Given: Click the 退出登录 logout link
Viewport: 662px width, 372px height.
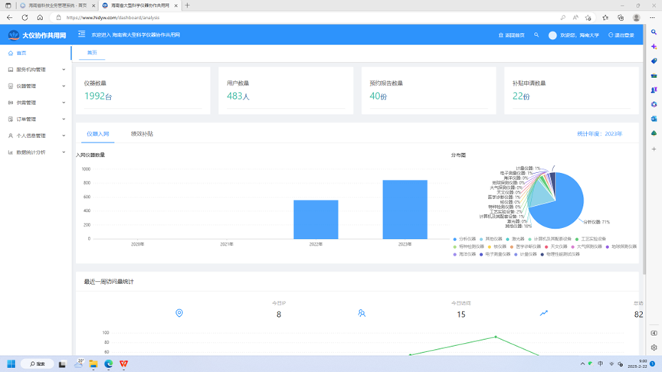Looking at the screenshot, I should point(621,35).
